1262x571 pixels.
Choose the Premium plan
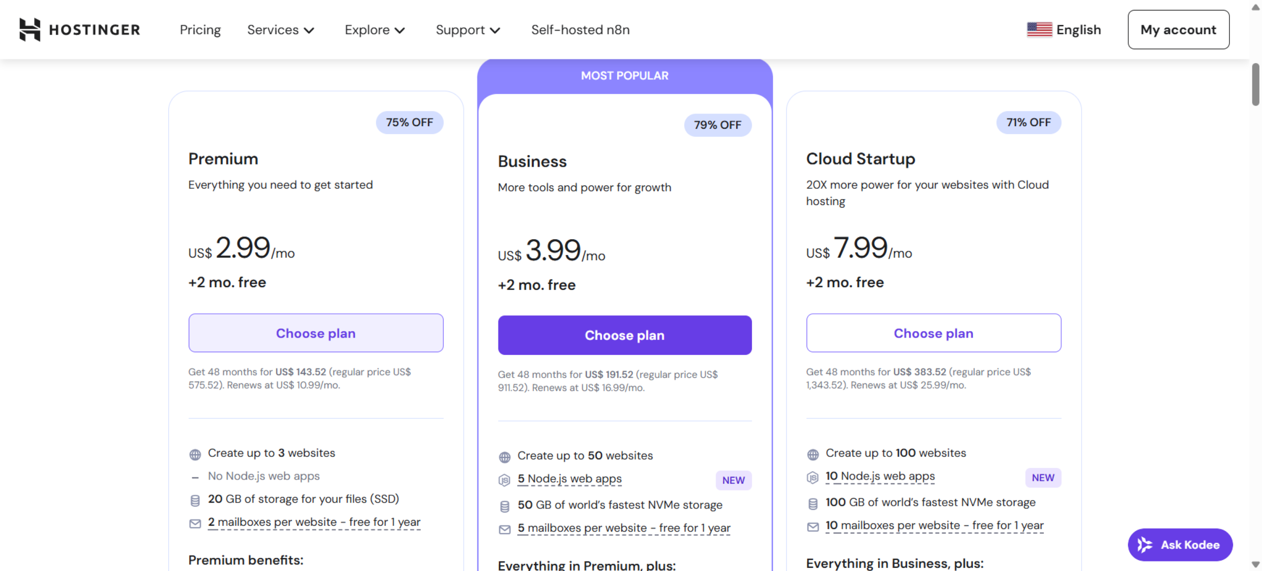coord(315,333)
